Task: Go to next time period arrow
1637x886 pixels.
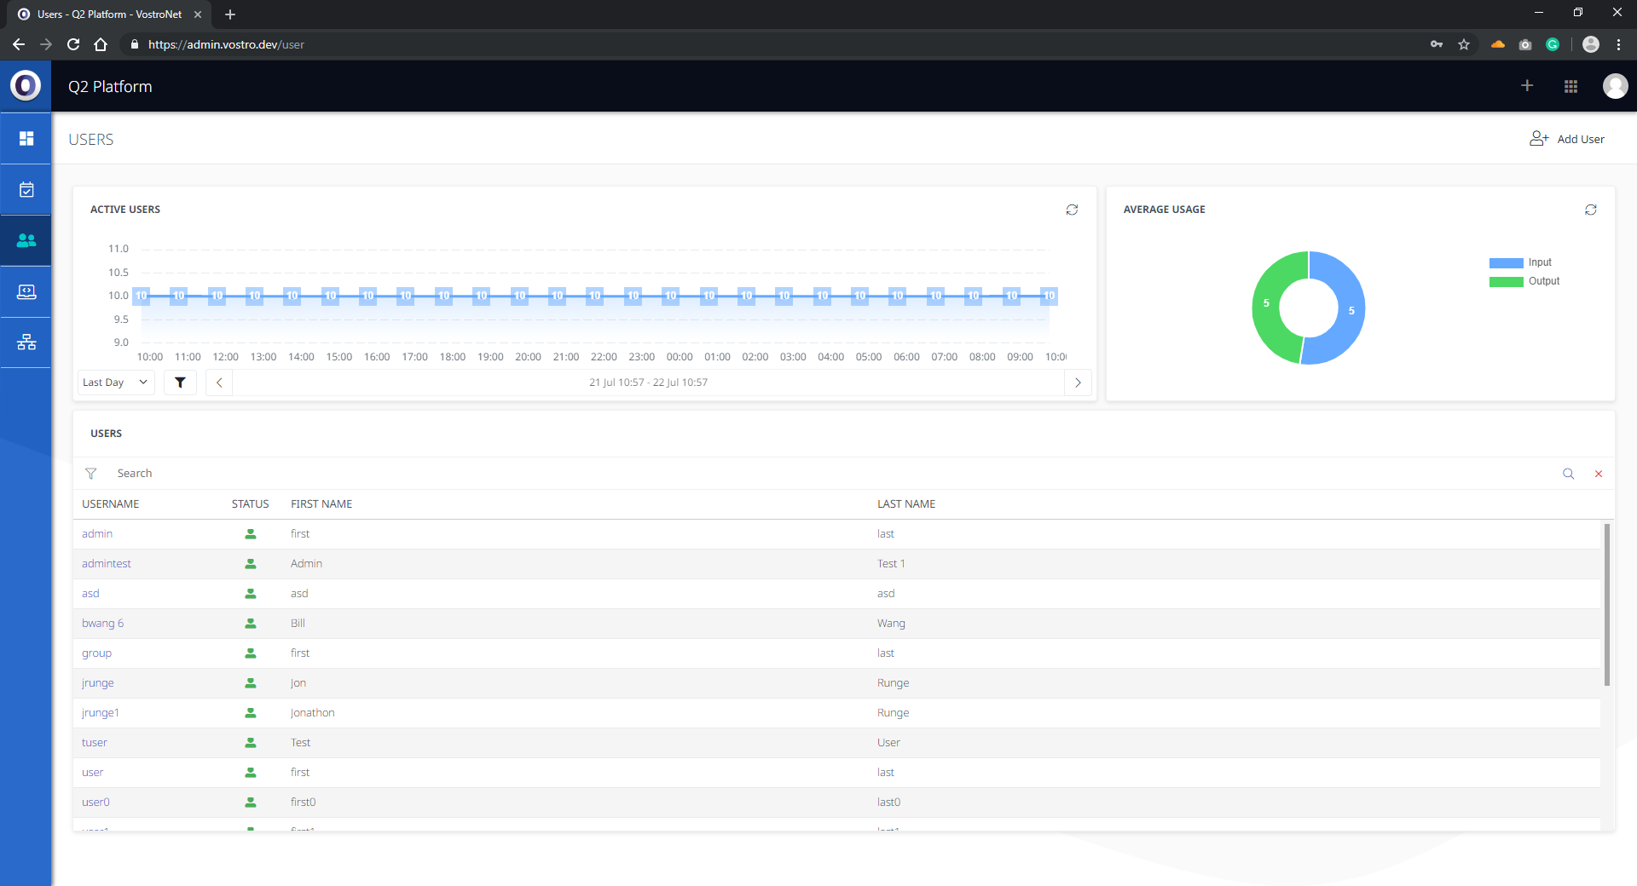Action: (1078, 383)
